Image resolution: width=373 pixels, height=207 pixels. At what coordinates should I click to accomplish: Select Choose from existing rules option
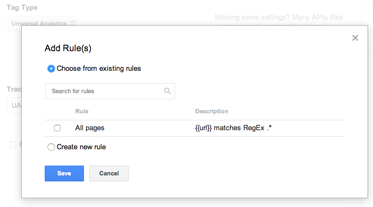(51, 69)
